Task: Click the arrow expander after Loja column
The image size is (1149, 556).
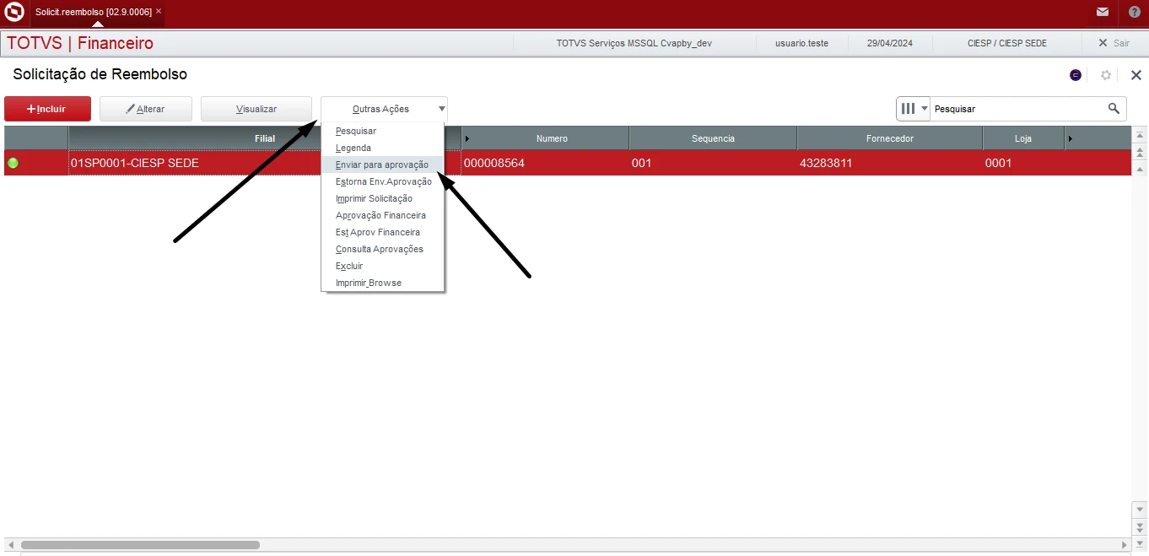Action: 1071,138
